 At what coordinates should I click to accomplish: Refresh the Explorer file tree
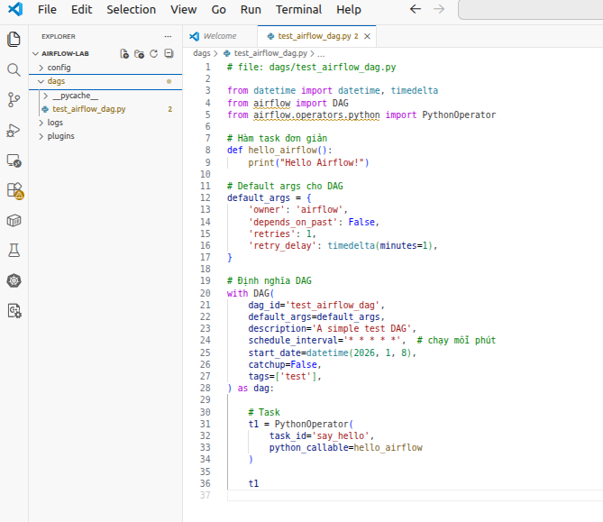[x=153, y=54]
